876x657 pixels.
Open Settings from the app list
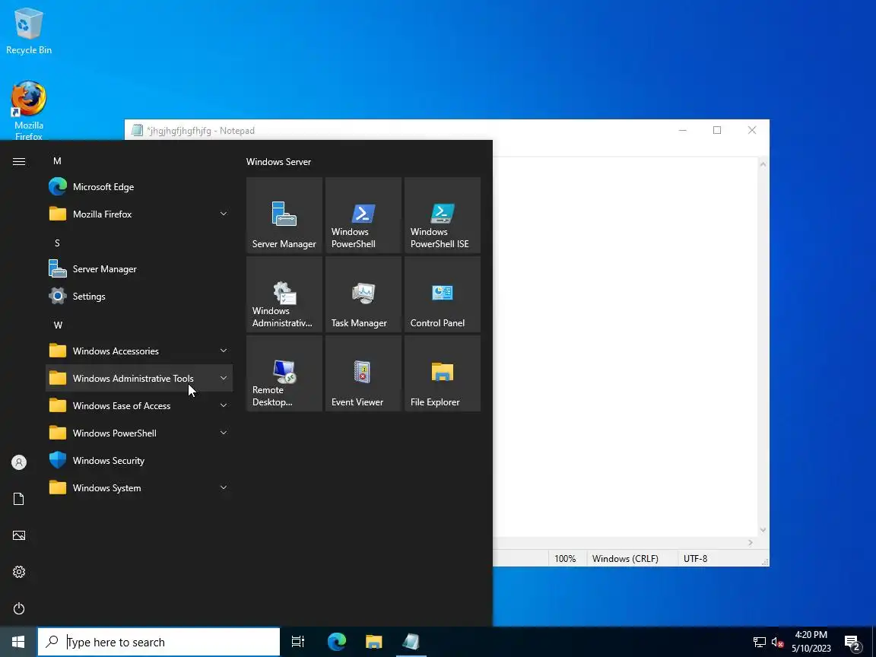coord(139,296)
